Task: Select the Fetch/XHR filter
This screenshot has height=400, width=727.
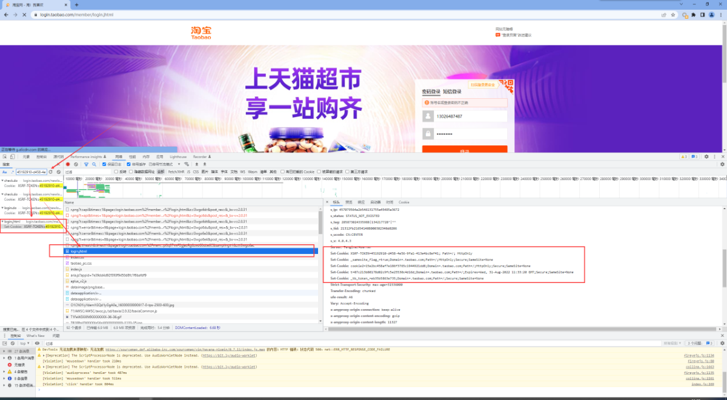Action: click(x=177, y=172)
